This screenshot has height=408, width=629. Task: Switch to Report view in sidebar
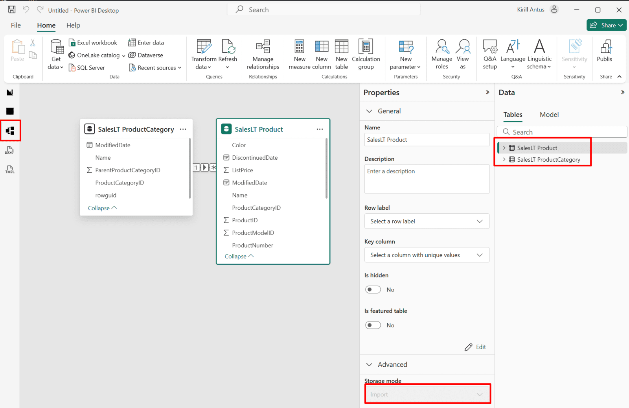pyautogui.click(x=10, y=92)
